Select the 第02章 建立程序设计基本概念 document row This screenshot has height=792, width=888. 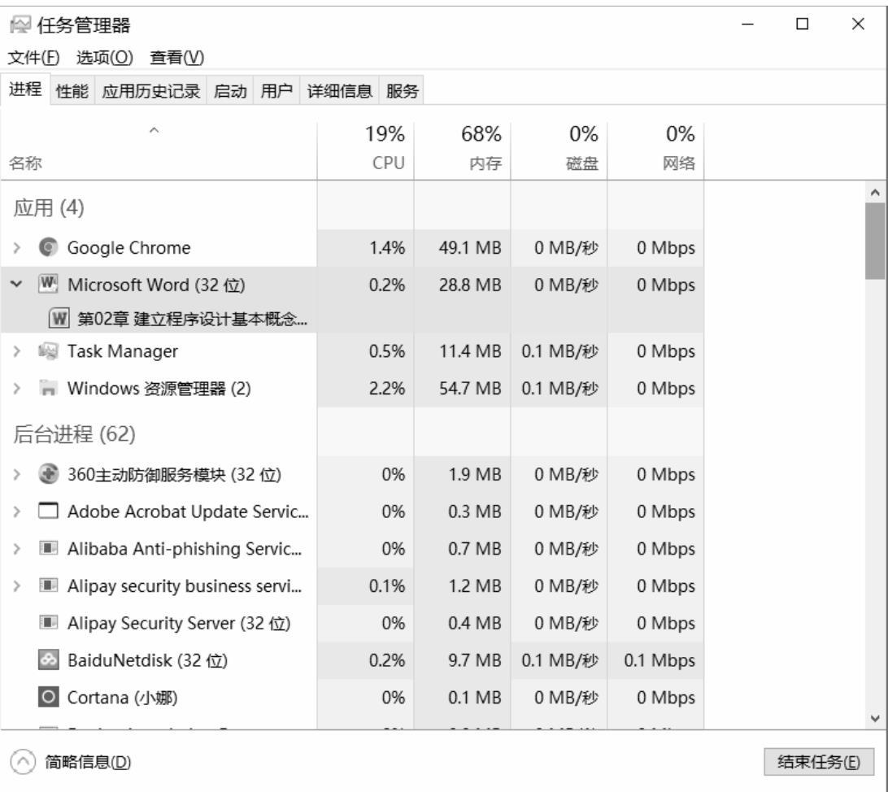352,318
